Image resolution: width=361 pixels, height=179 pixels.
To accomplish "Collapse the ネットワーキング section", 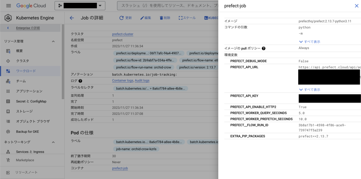I will (53, 142).
